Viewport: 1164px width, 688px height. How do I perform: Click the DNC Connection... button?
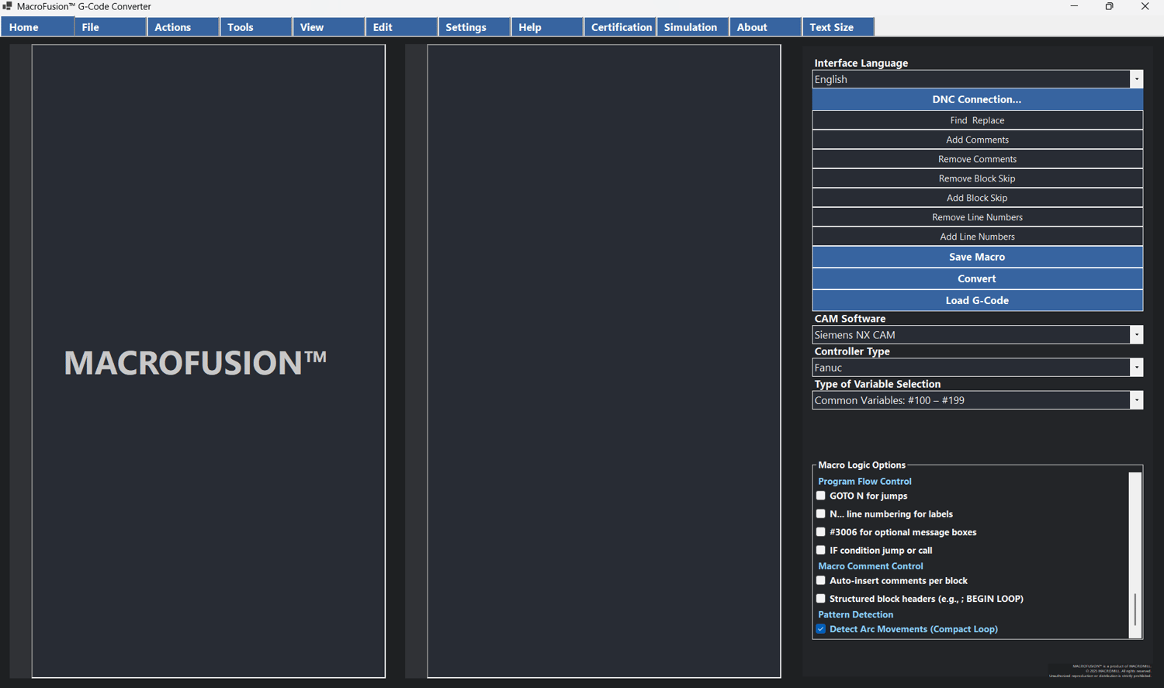click(x=977, y=99)
